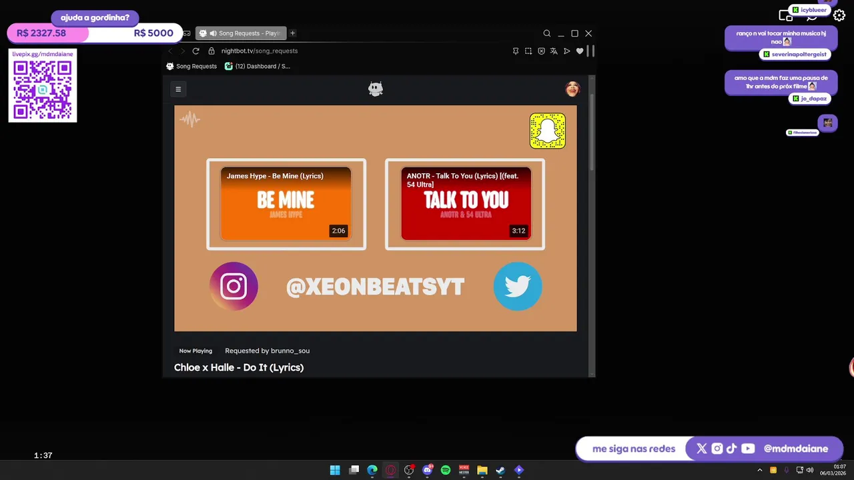The height and width of the screenshot is (480, 854).
Task: Select James Hype - Be Mine video card
Action: [286, 204]
